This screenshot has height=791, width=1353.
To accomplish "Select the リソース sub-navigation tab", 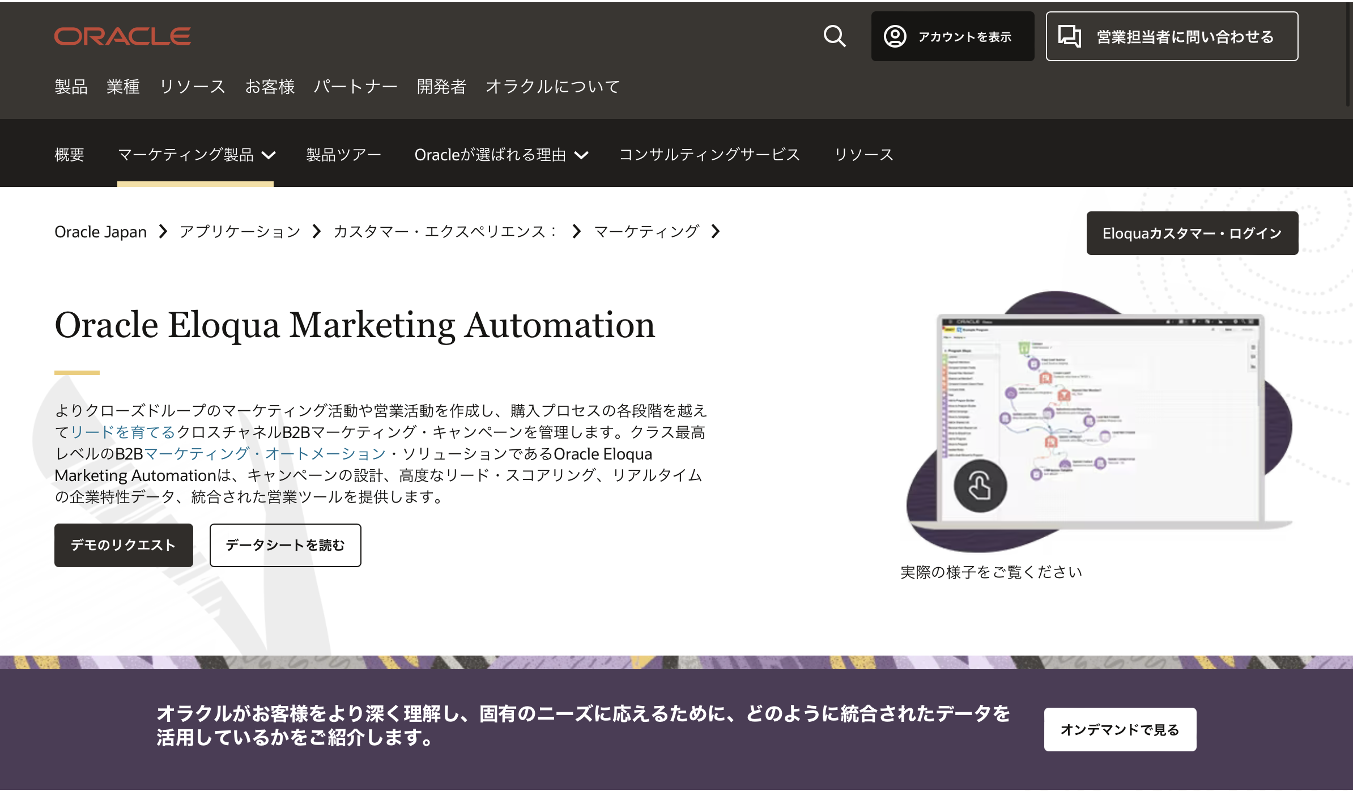I will [863, 155].
